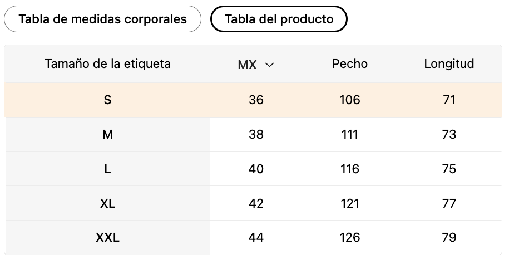Switch to Tabla de medidas corporales tab

point(102,19)
